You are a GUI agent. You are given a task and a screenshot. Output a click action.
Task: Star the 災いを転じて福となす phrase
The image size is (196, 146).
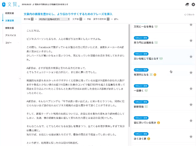tap(191, 57)
